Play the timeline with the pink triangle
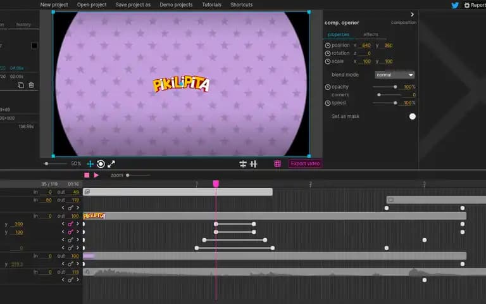Image resolution: width=486 pixels, height=304 pixels. click(x=96, y=175)
